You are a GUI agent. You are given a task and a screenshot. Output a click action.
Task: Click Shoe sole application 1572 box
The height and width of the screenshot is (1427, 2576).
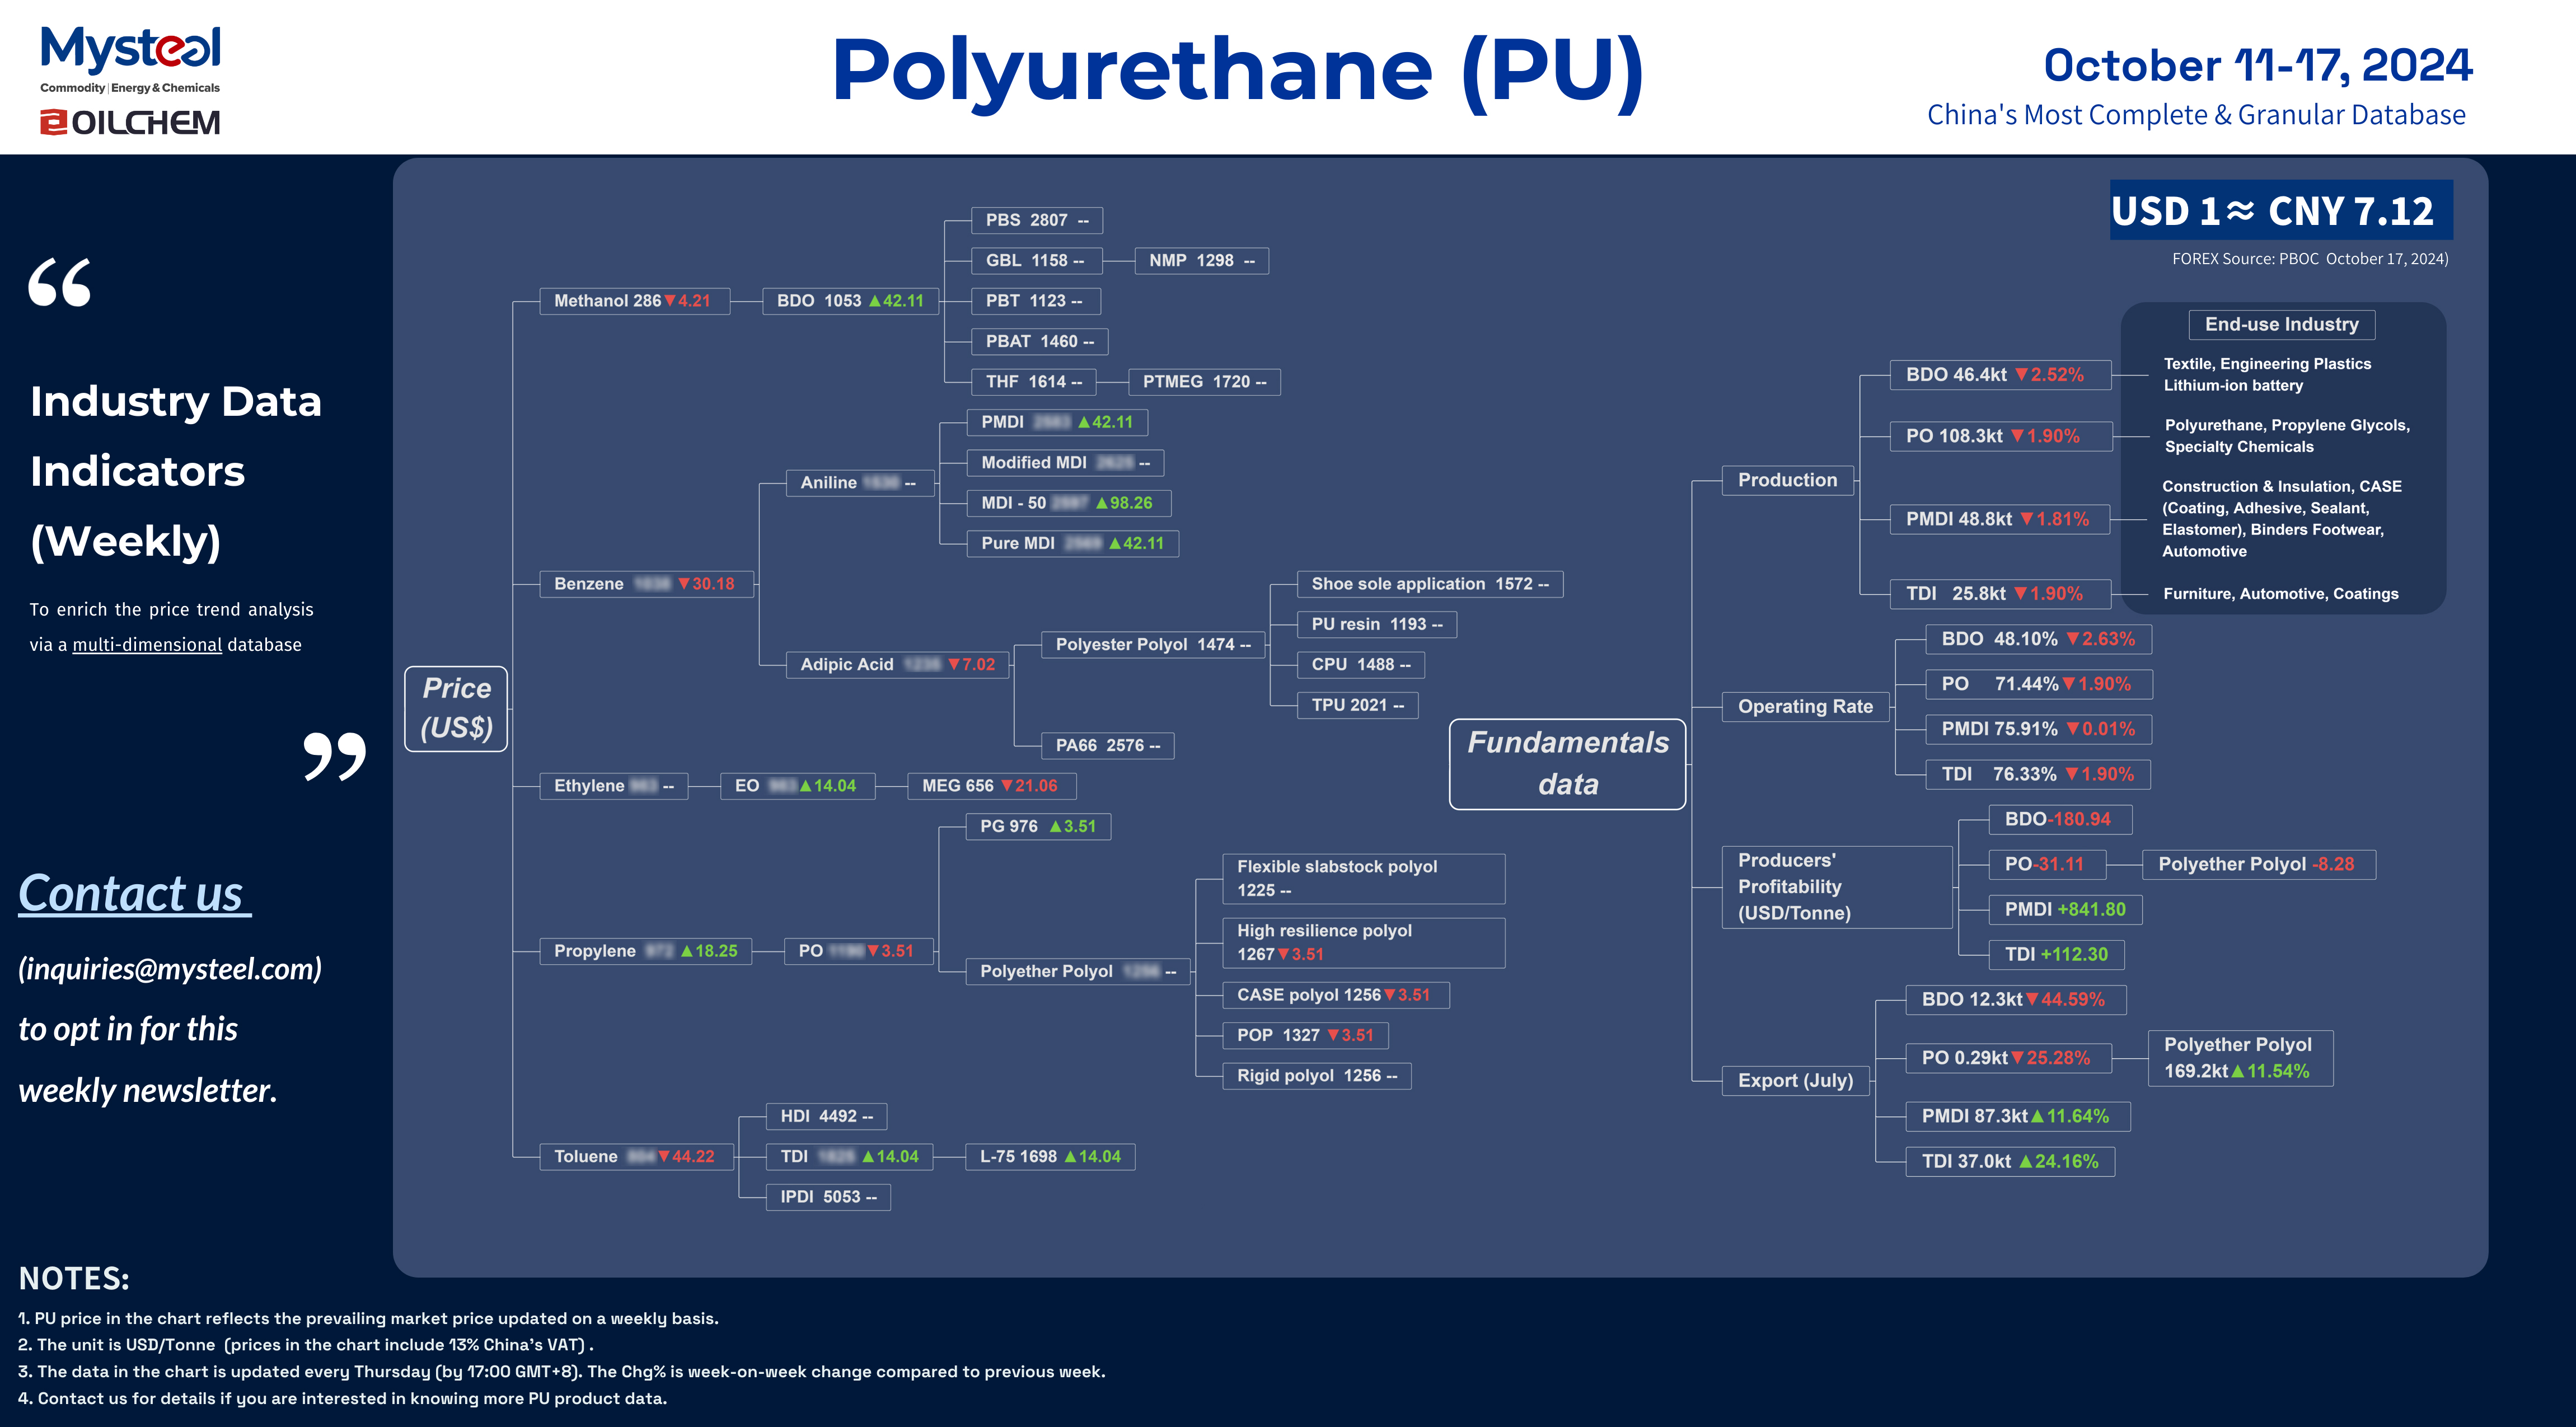pyautogui.click(x=1430, y=584)
